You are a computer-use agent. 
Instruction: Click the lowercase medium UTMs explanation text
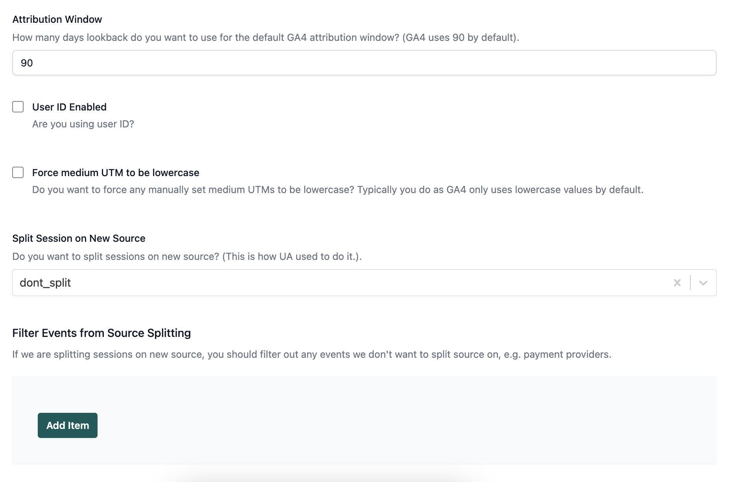pyautogui.click(x=338, y=189)
